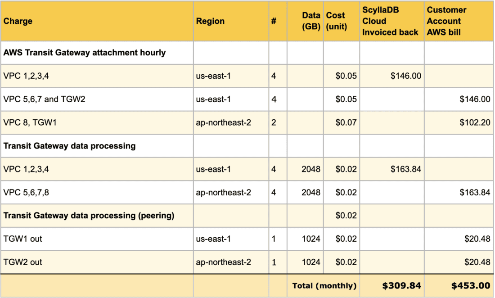Click $146.00 in VPC 5,6,7 and TGW2 row
Viewport: 495px width, 298px height.
click(459, 99)
